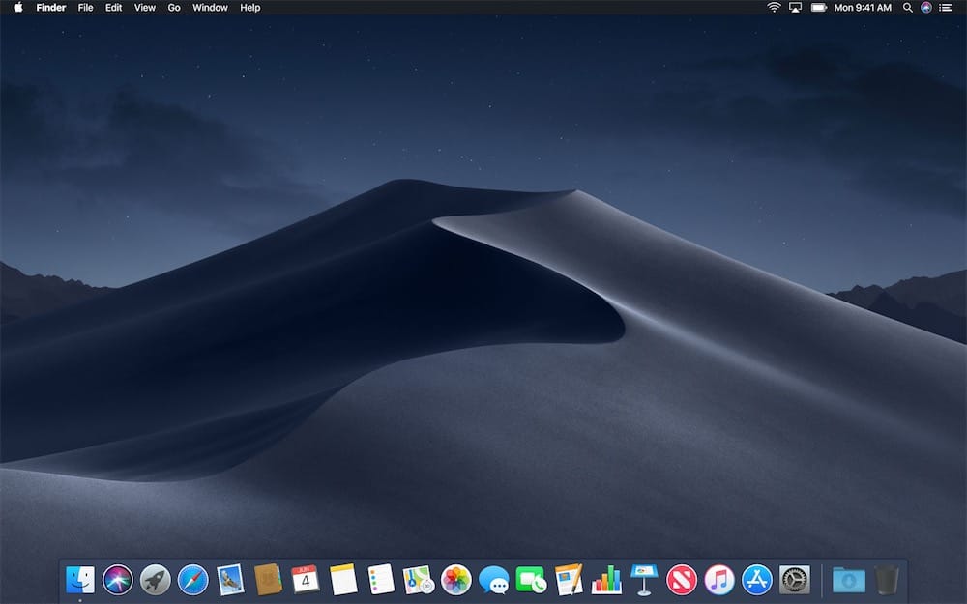Screen dimensions: 967x604
Task: Open Messages speech bubble icon
Action: pos(494,580)
